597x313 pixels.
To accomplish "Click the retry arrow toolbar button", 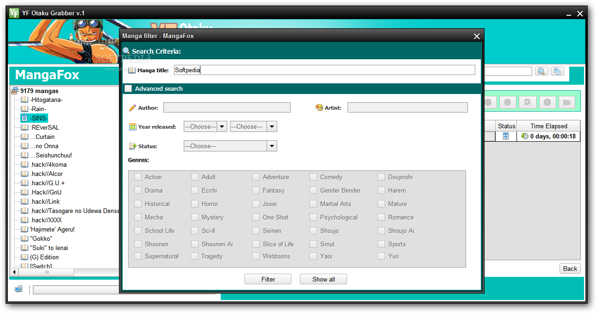I will pos(527,102).
